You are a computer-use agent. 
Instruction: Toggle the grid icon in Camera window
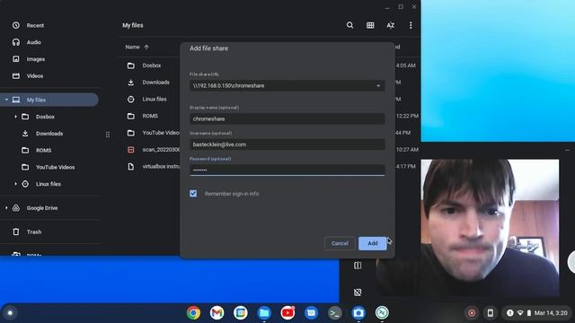(x=358, y=292)
